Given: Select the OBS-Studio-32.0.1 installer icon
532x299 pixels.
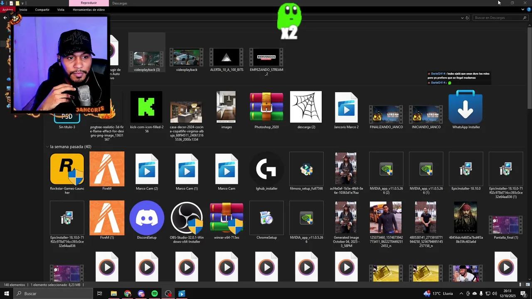Looking at the screenshot, I should click(x=187, y=218).
